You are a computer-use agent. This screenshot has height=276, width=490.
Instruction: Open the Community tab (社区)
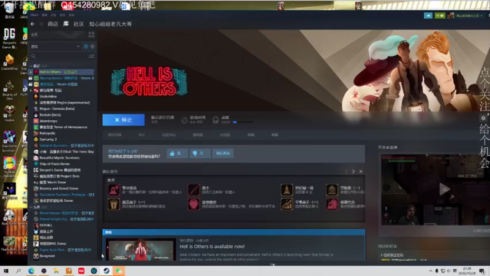79,24
